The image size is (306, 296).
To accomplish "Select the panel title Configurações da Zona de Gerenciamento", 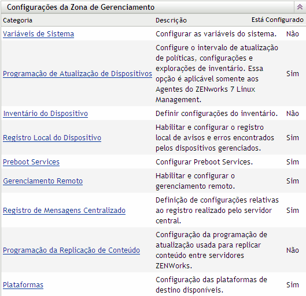I will pos(80,7).
